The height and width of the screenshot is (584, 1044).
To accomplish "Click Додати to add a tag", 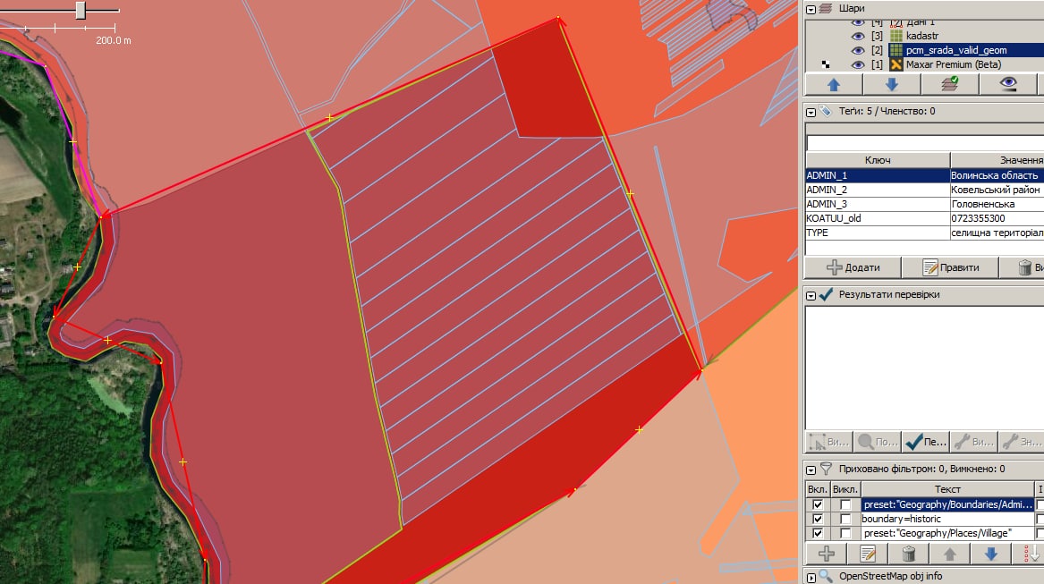I will (853, 267).
